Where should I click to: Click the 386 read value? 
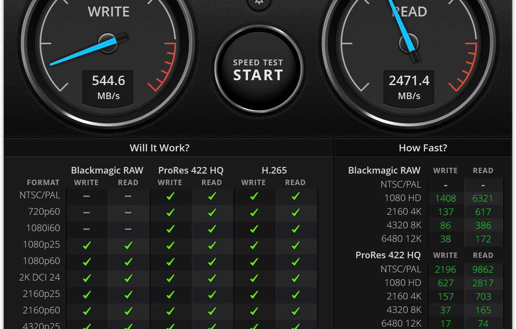[x=483, y=225]
